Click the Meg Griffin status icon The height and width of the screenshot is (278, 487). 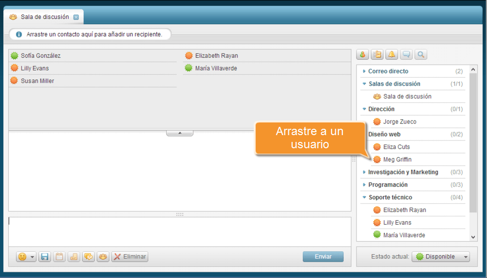377,159
